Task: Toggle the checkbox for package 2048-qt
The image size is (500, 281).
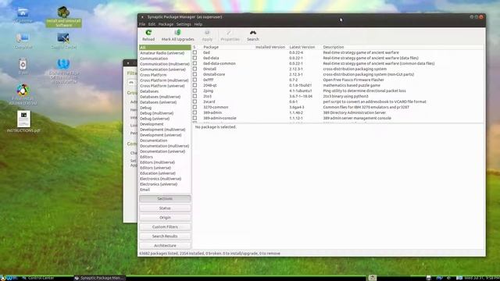Action: [x=195, y=85]
